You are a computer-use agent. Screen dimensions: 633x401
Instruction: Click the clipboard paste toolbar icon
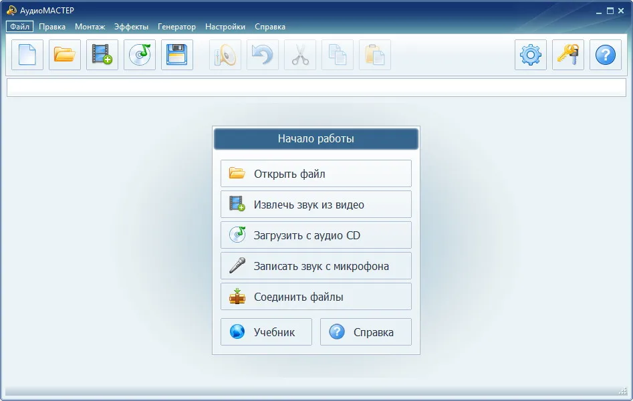click(x=375, y=55)
